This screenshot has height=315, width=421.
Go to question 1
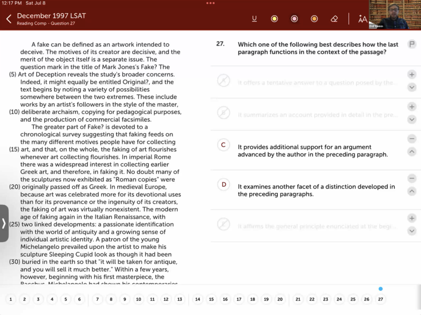pos(11,299)
